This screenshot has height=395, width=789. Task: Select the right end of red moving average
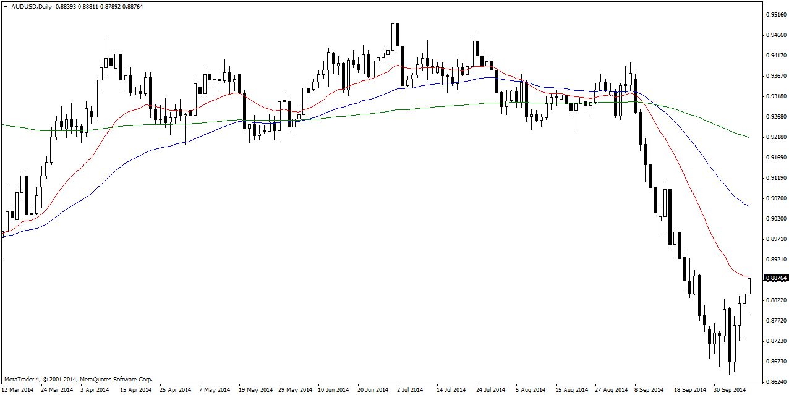[748, 276]
